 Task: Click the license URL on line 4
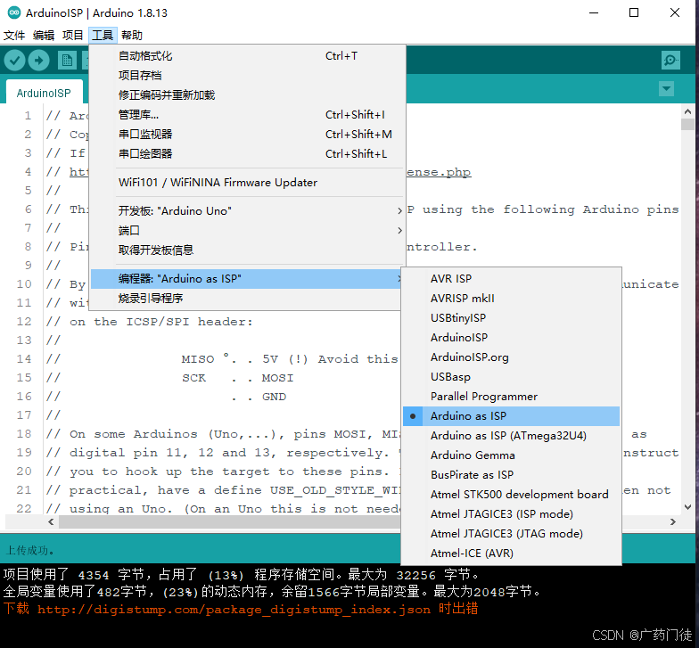439,172
